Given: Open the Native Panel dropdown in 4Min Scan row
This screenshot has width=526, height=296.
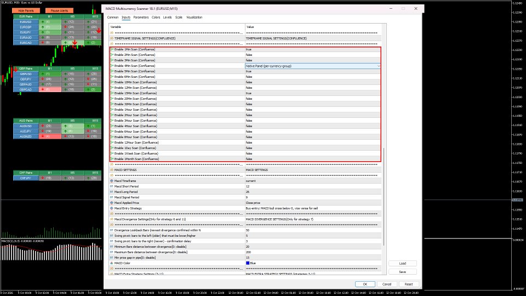Looking at the screenshot, I should (379, 66).
